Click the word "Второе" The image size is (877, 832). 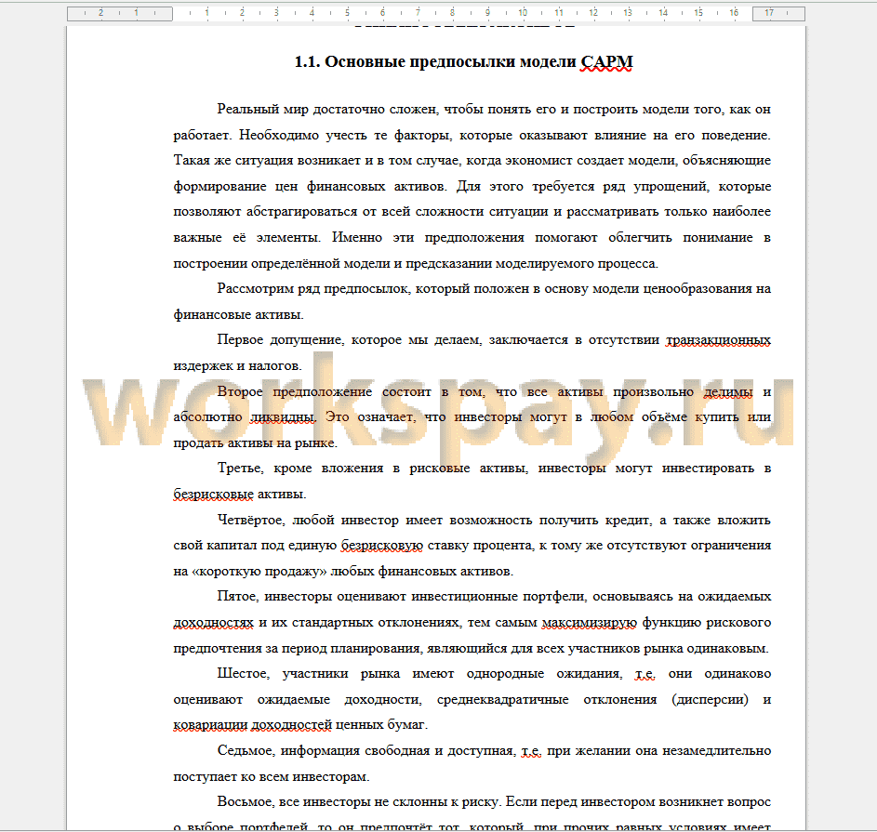click(x=239, y=391)
